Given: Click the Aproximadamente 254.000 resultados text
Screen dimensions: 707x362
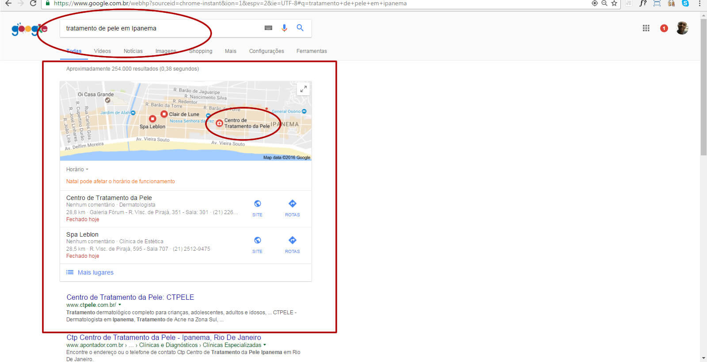Looking at the screenshot, I should [133, 69].
